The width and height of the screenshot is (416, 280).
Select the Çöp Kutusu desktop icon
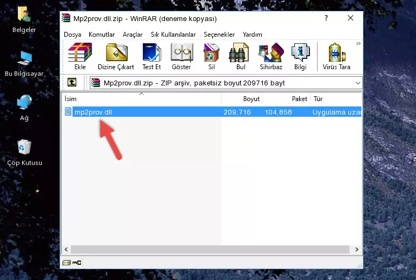coord(24,153)
